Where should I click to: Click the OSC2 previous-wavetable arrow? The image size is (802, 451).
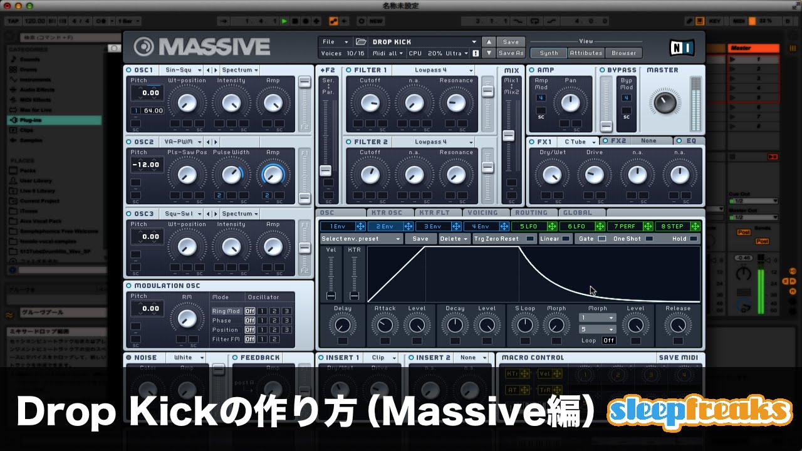[209, 142]
